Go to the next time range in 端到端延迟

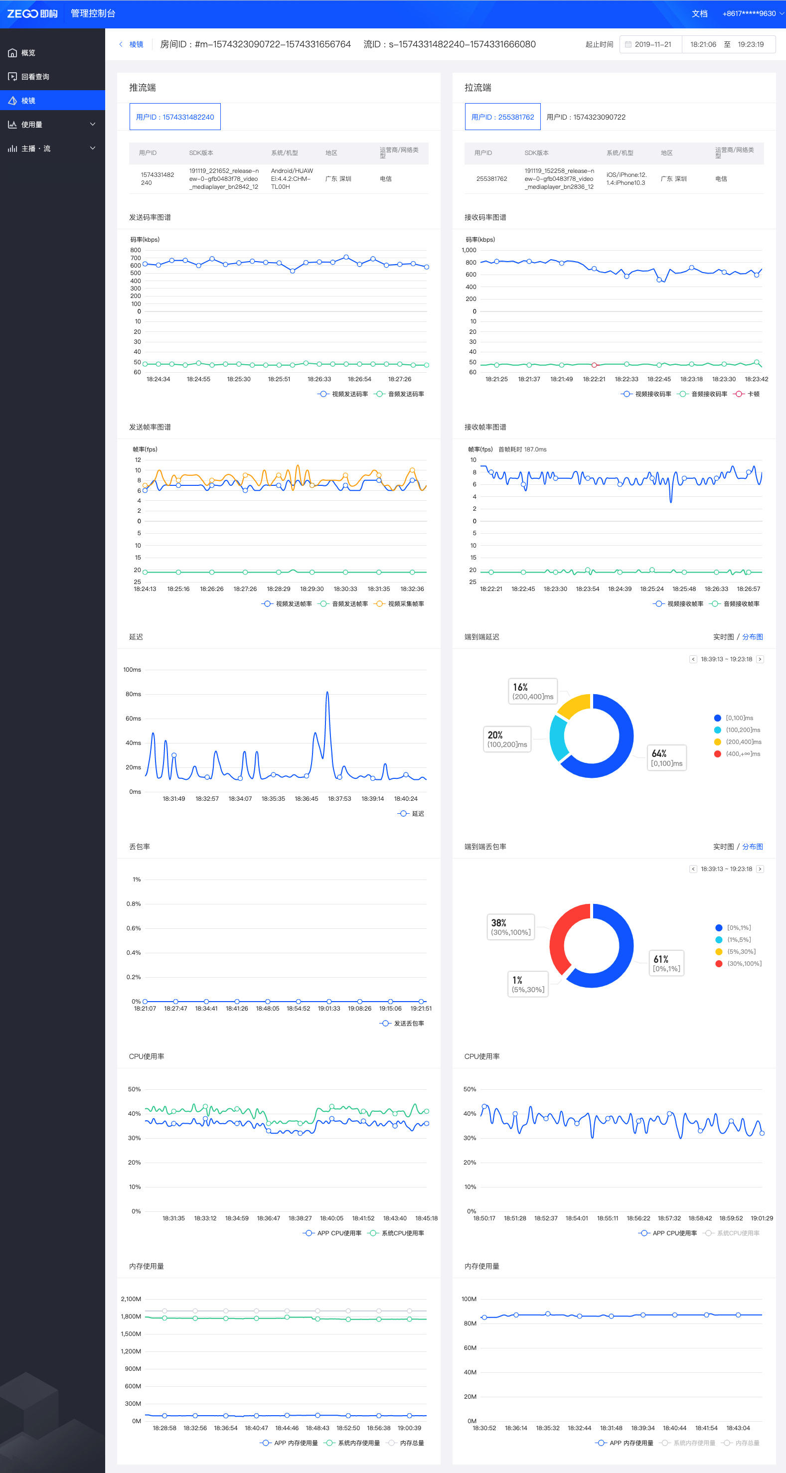click(760, 659)
